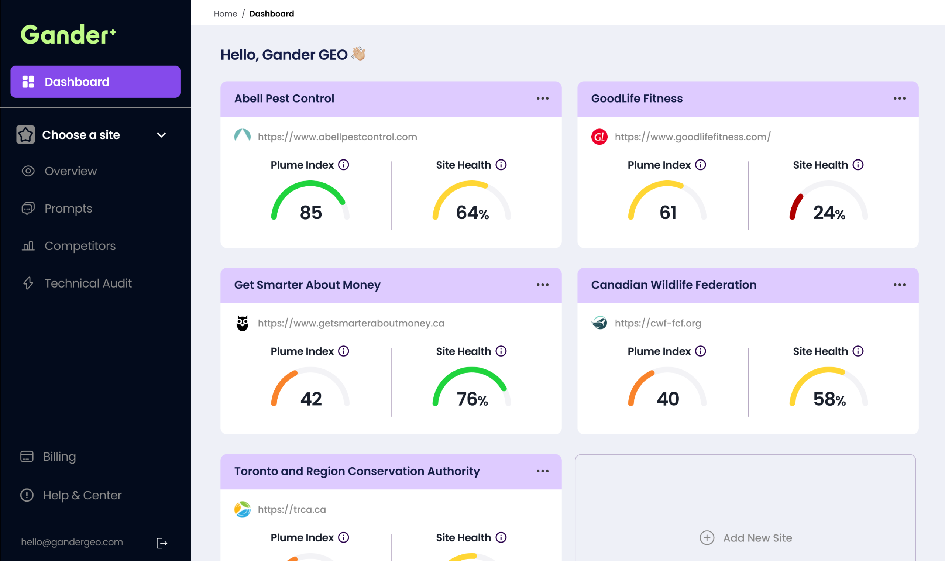Click Site Health info icon for Get Smarter About Money
The width and height of the screenshot is (945, 561).
pos(501,351)
